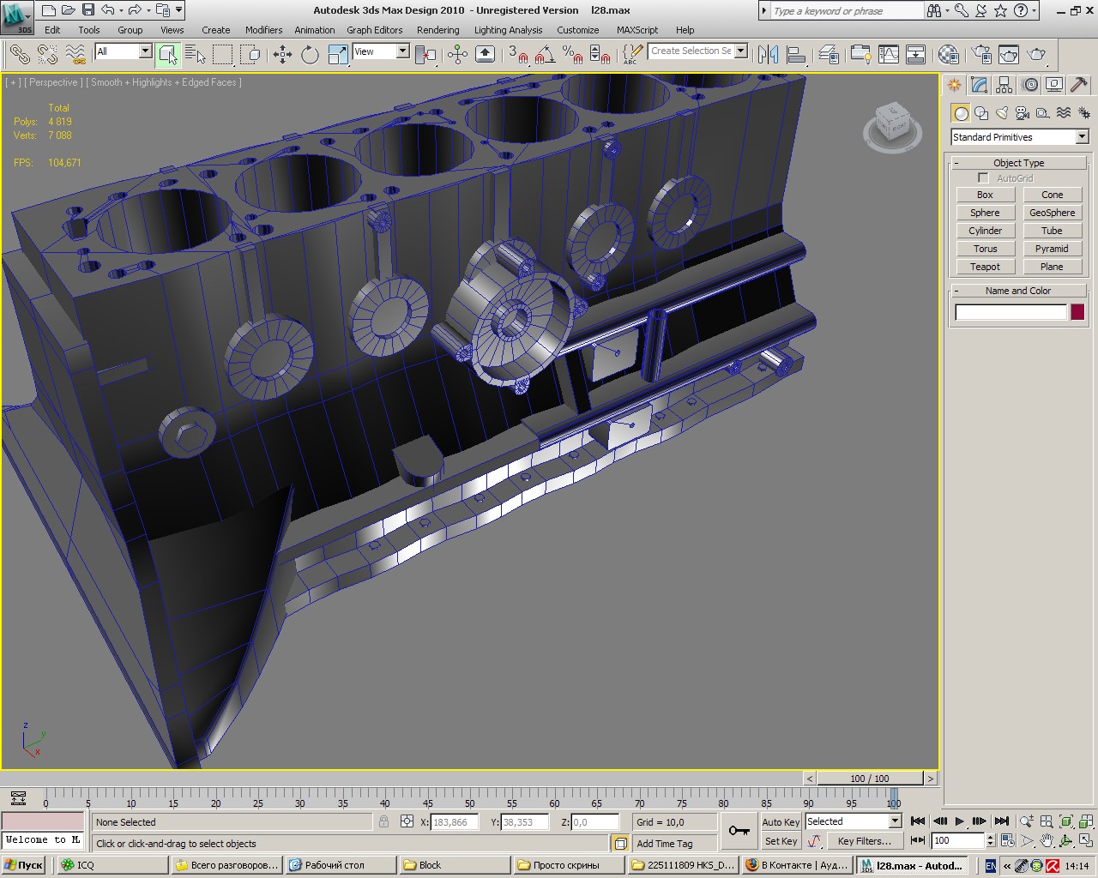This screenshot has width=1098, height=878.
Task: Open the Rendering menu
Action: pyautogui.click(x=437, y=30)
